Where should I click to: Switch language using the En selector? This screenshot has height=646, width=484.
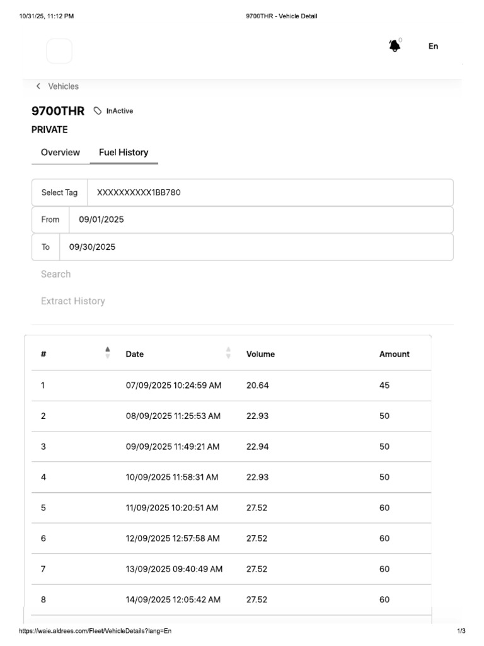coord(433,46)
